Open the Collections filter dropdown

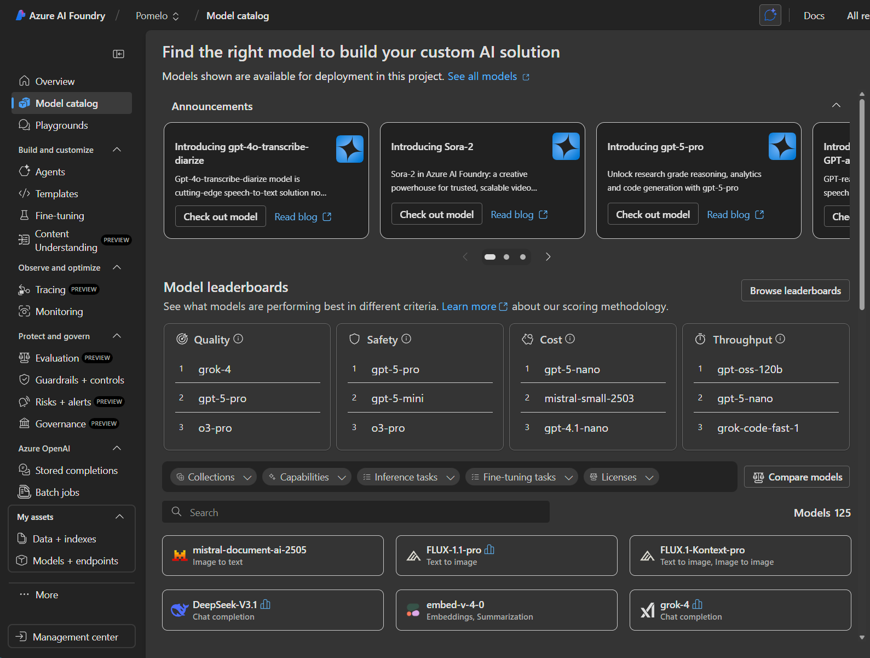click(213, 477)
